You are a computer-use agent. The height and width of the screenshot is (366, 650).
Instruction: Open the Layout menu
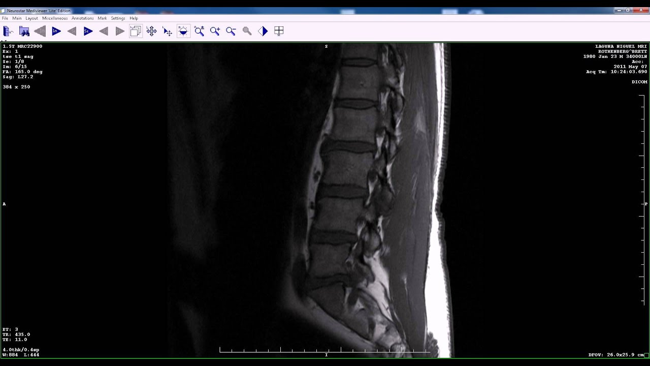click(31, 18)
